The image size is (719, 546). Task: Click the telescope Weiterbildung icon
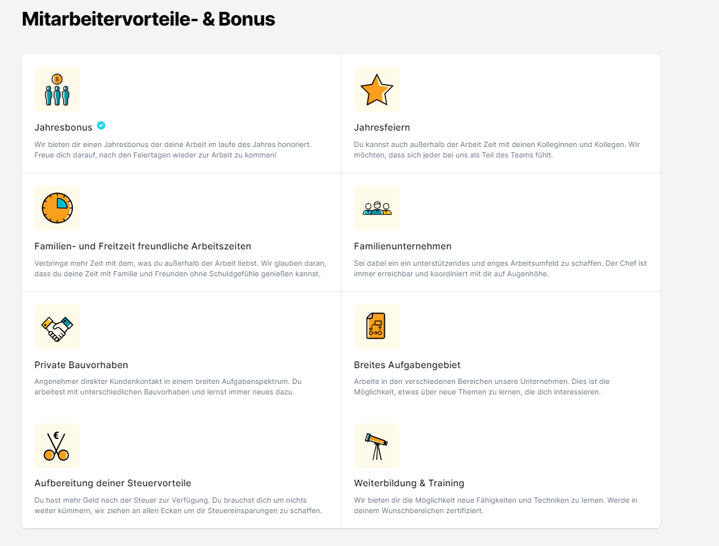tap(377, 446)
